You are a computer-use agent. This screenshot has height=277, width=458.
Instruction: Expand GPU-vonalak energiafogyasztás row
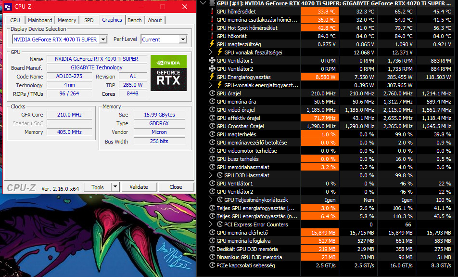coord(211,85)
